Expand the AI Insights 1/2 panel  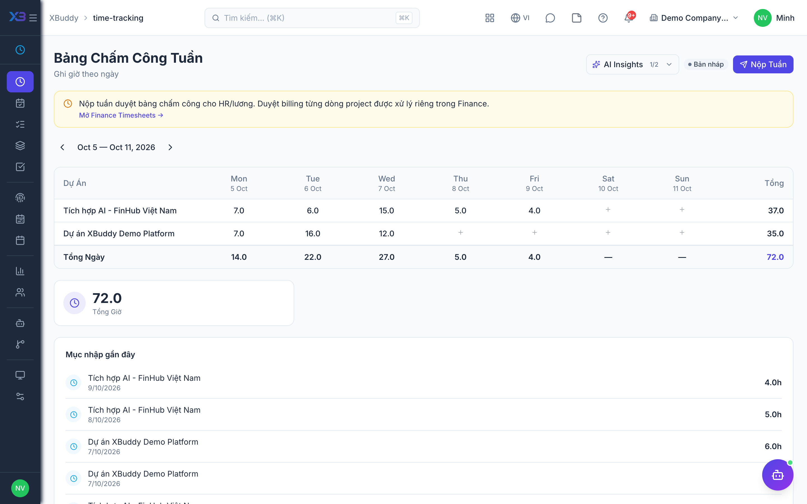tap(632, 64)
